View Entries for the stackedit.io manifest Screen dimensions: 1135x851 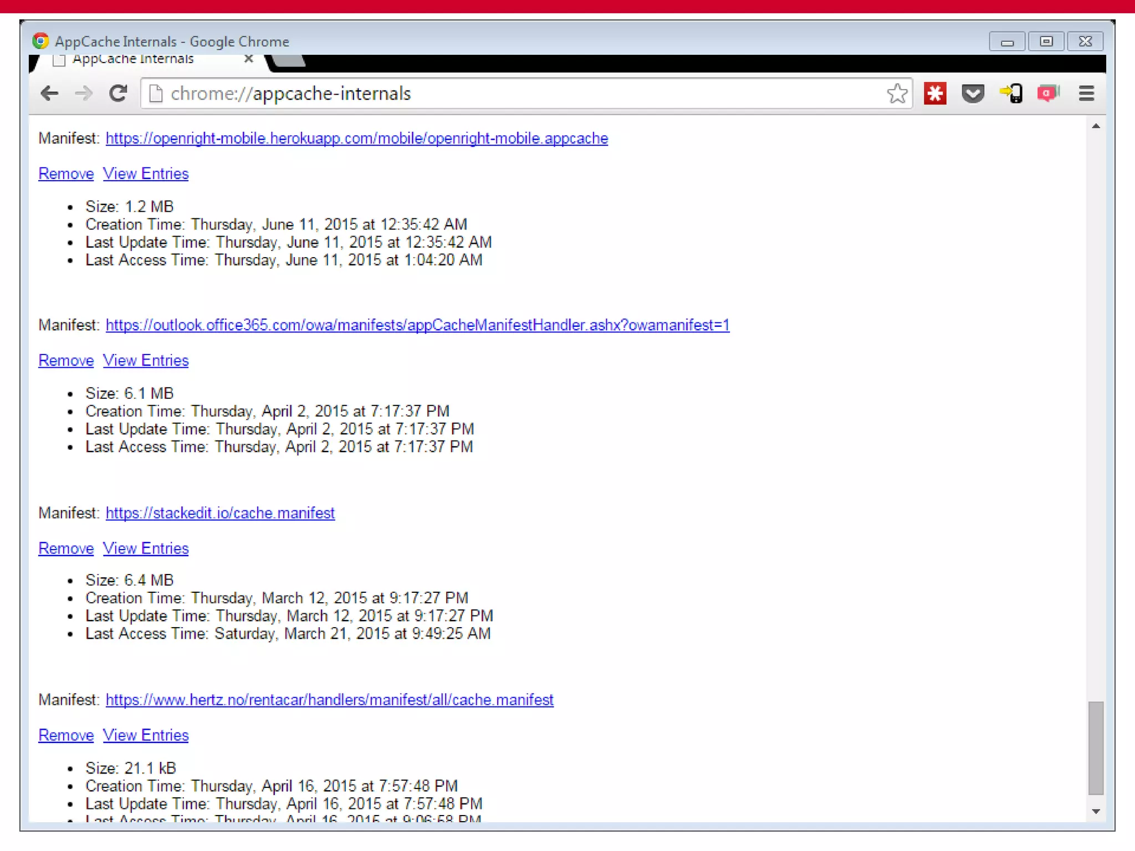click(146, 548)
